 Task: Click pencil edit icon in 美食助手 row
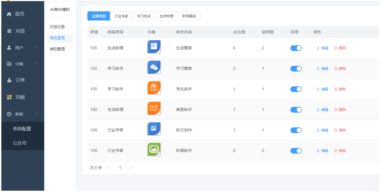(318, 110)
